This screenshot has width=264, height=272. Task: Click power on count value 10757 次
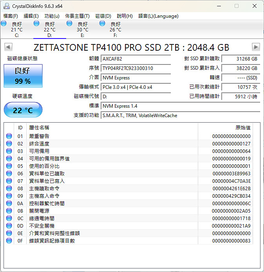coord(241,87)
